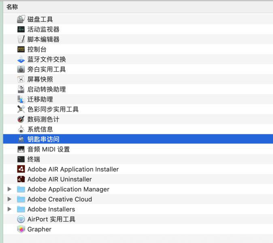Click the 终端 label
273x243 pixels.
point(34,159)
